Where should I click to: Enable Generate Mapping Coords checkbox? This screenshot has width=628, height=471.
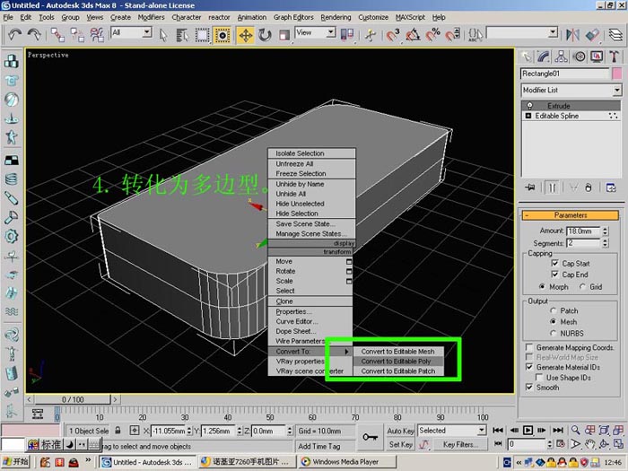[529, 347]
